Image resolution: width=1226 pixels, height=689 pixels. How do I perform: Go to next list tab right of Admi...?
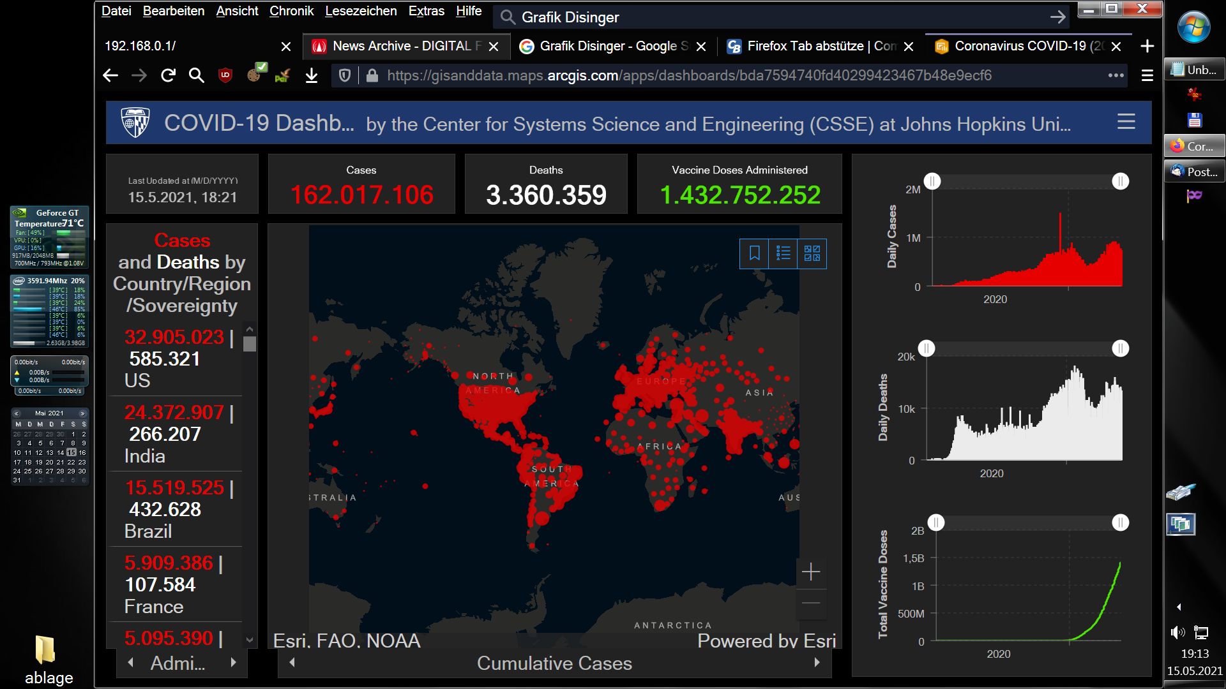[233, 662]
